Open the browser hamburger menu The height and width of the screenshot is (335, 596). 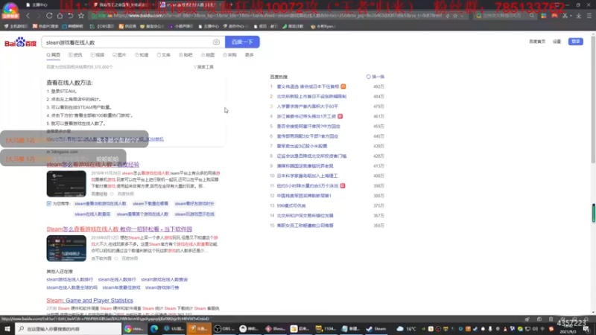pos(589,16)
